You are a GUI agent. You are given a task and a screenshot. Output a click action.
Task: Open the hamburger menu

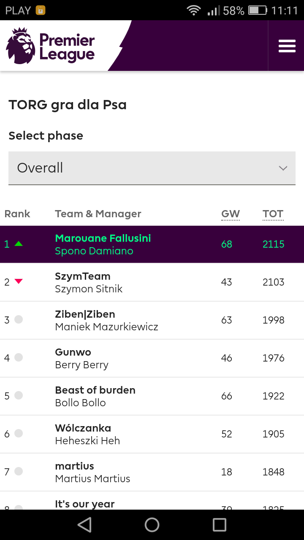(x=287, y=46)
